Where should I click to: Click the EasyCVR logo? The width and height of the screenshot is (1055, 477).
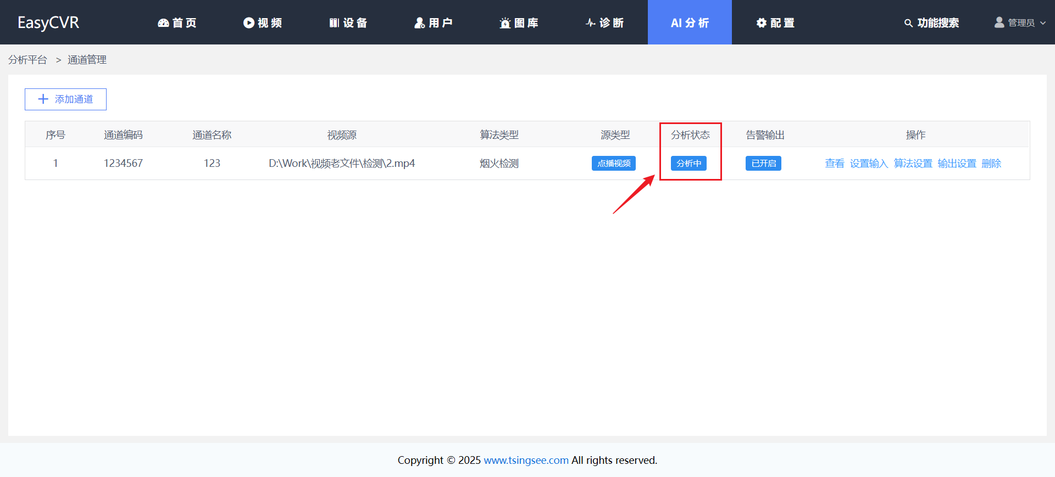tap(48, 23)
